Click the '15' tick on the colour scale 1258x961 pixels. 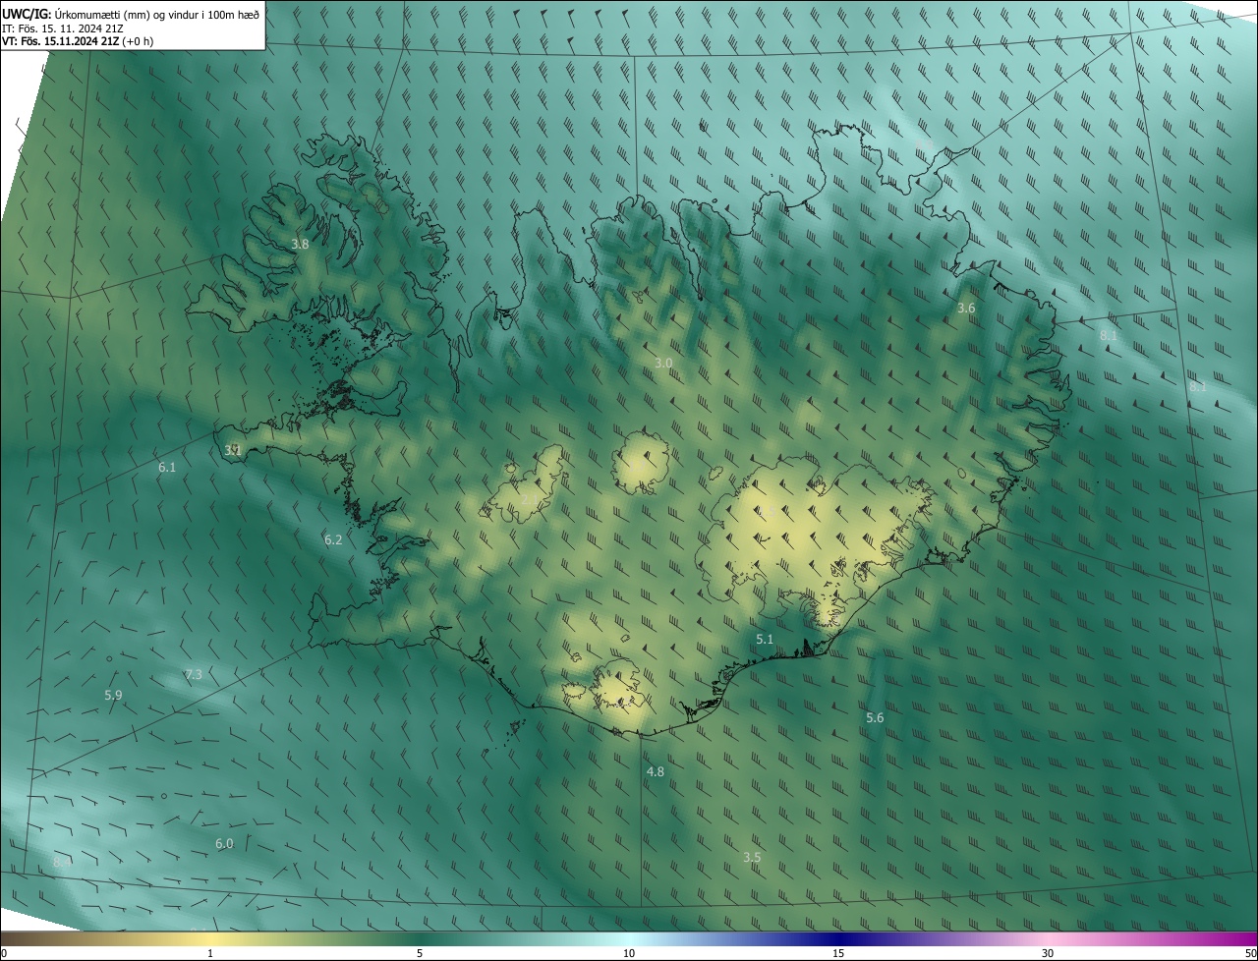click(838, 954)
